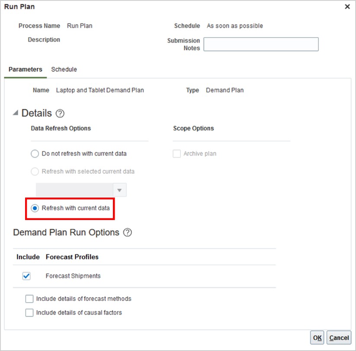Open the Parameters tab

click(x=25, y=69)
